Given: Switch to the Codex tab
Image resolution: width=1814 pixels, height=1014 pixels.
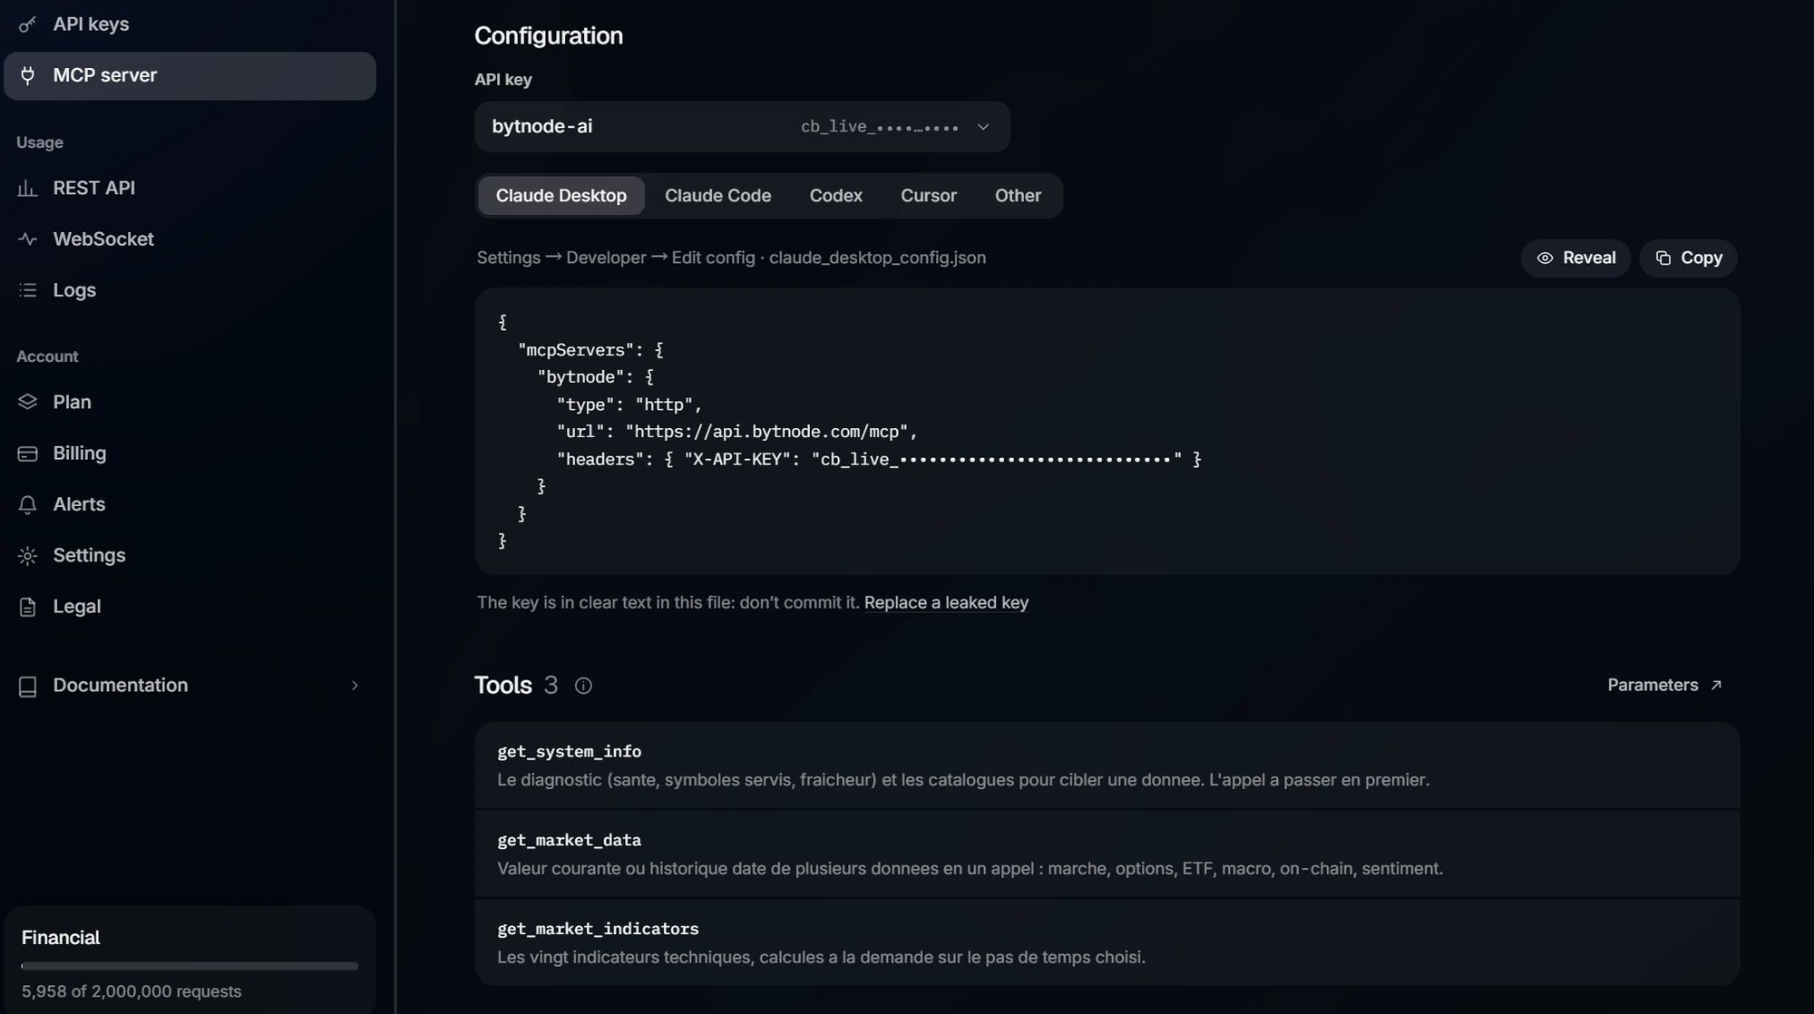Looking at the screenshot, I should coord(835,196).
